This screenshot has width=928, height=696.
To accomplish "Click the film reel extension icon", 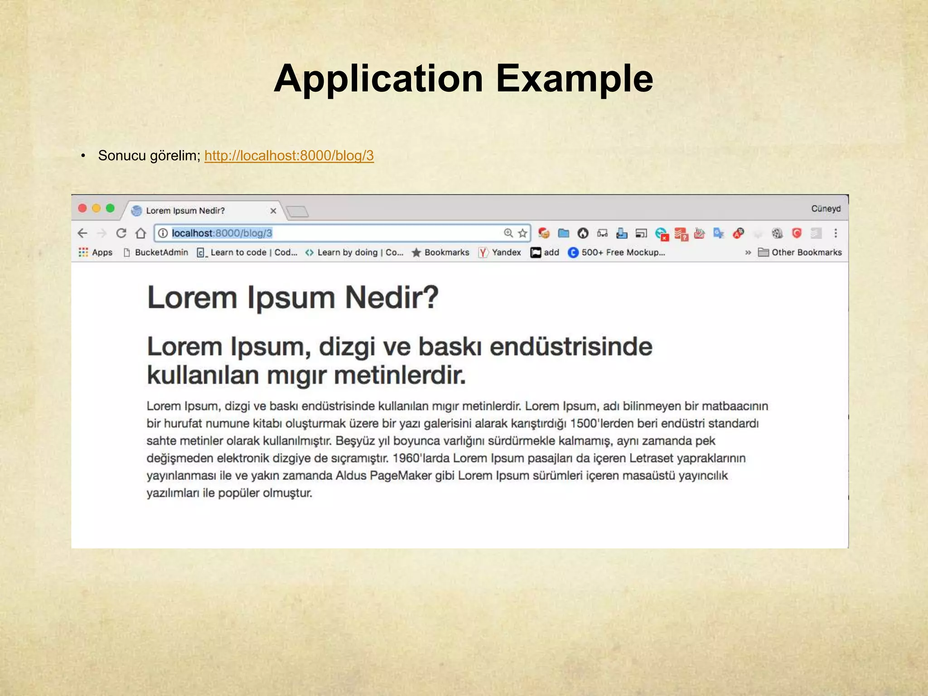I will pyautogui.click(x=777, y=233).
